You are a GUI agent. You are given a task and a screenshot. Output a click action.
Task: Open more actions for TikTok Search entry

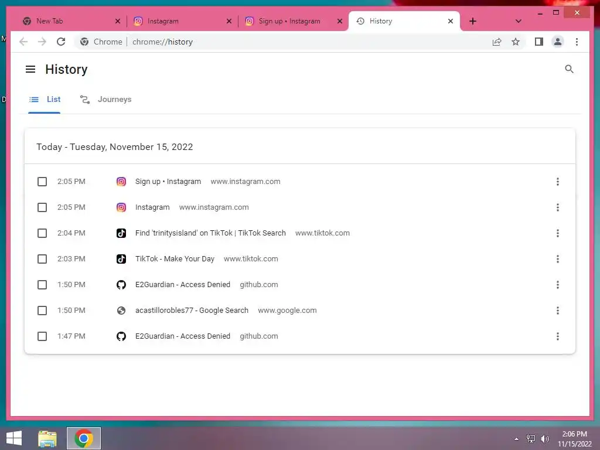[558, 233]
